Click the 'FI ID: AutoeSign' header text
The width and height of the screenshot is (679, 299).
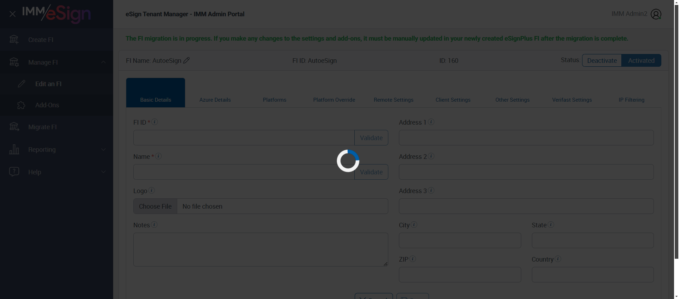pos(314,61)
